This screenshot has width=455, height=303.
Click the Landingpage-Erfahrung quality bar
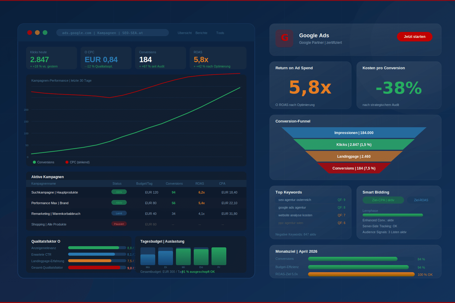point(97,261)
